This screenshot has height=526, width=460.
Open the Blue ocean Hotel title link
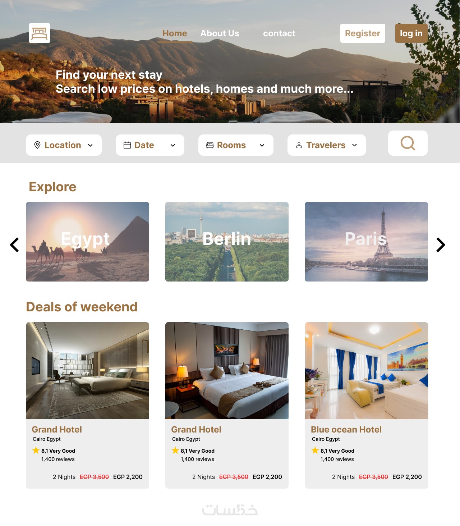point(346,430)
